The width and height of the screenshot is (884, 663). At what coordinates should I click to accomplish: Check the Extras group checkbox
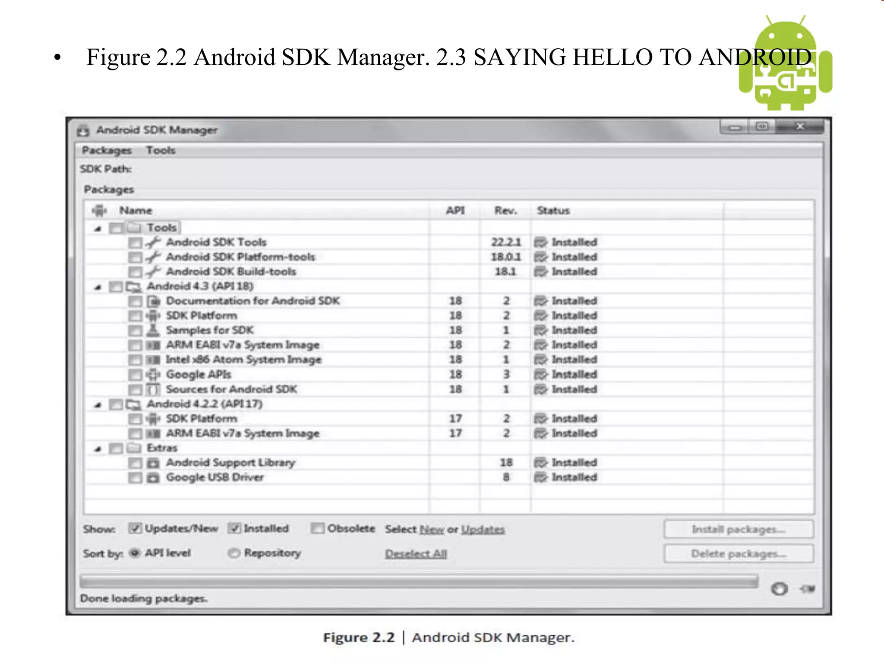pyautogui.click(x=116, y=448)
